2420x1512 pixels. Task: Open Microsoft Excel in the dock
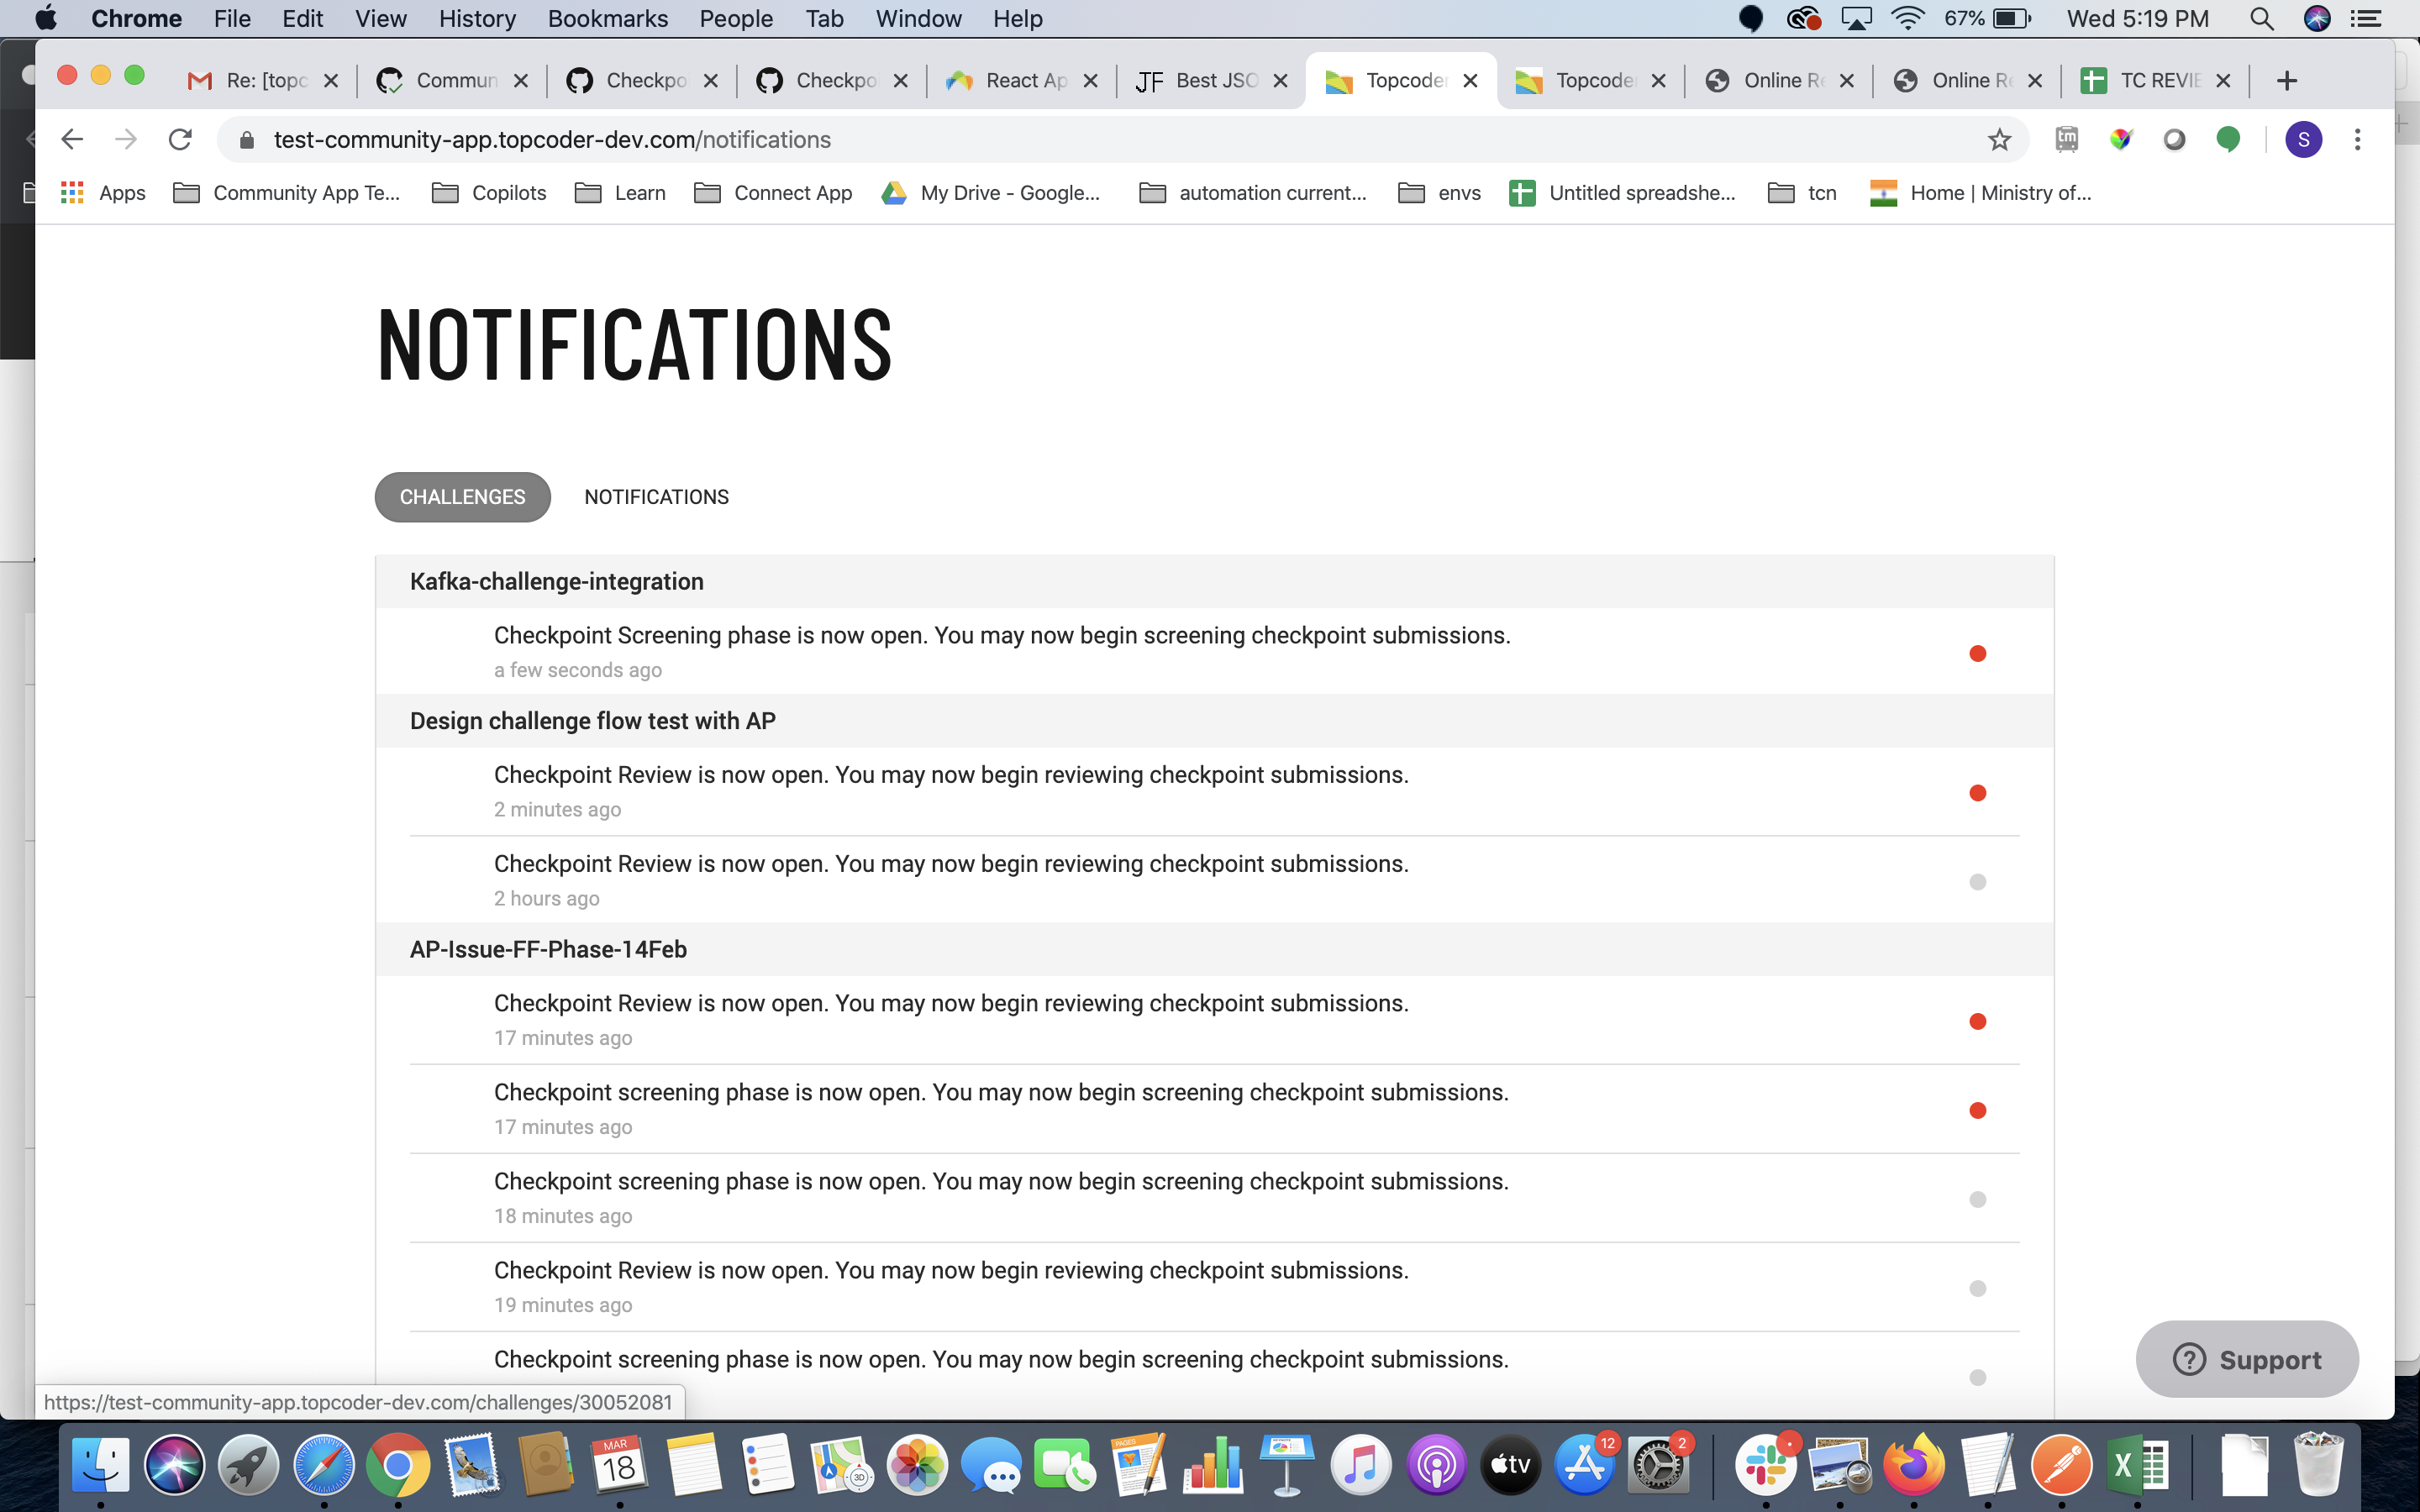[x=2136, y=1466]
